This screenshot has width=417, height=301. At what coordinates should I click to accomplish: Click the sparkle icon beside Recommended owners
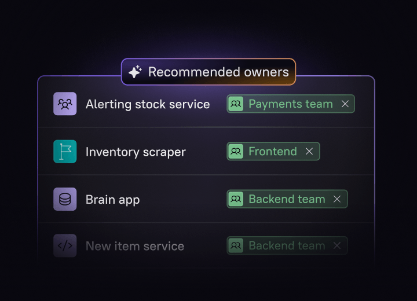[x=135, y=72]
